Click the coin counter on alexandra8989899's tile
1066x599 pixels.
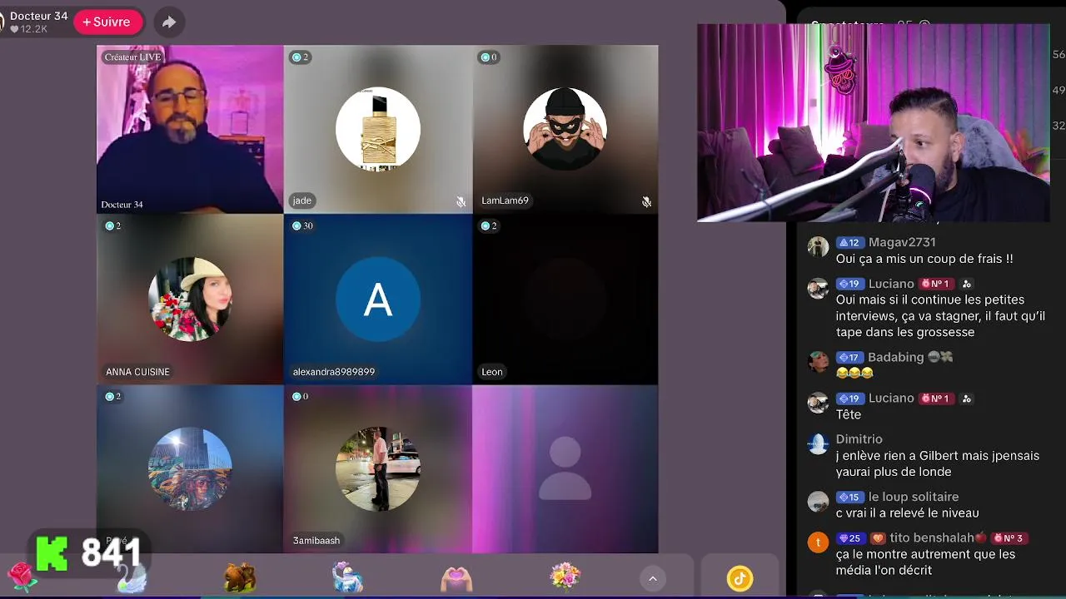301,226
